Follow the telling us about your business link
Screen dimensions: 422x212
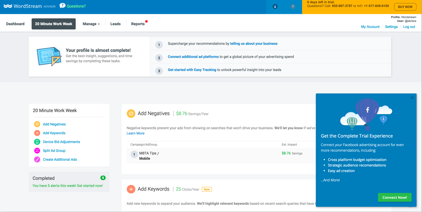(x=254, y=43)
